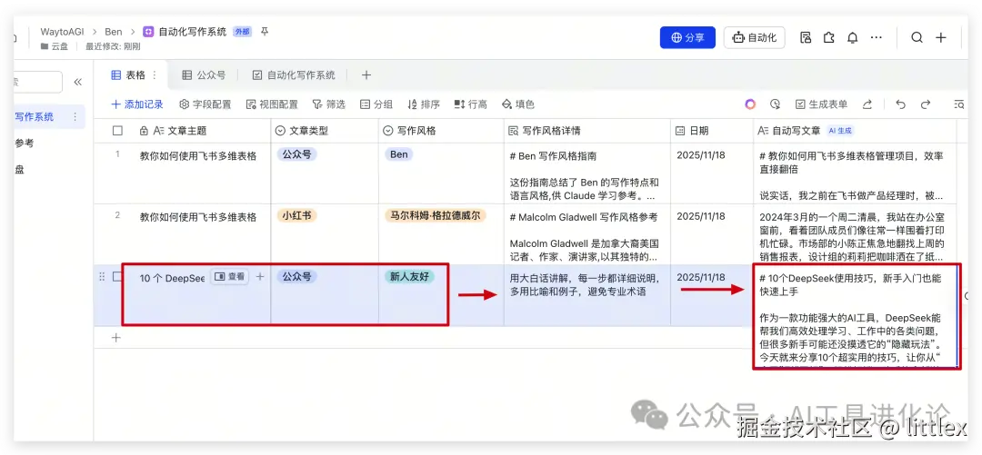Click the 自动化 automation button
The image size is (982, 455).
point(755,37)
